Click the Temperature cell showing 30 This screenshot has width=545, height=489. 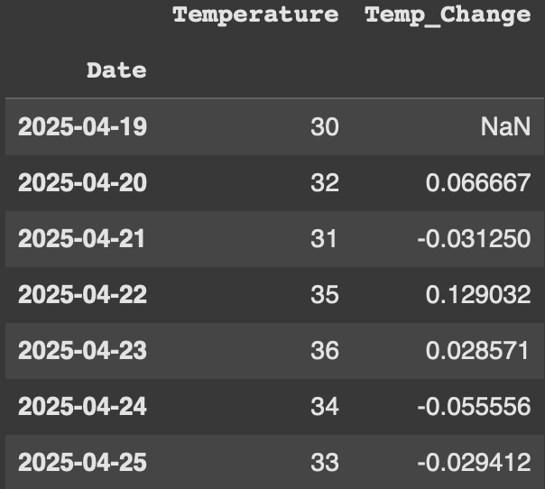tap(324, 126)
